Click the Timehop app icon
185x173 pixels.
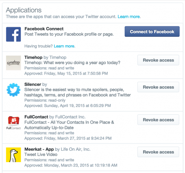(x=13, y=63)
